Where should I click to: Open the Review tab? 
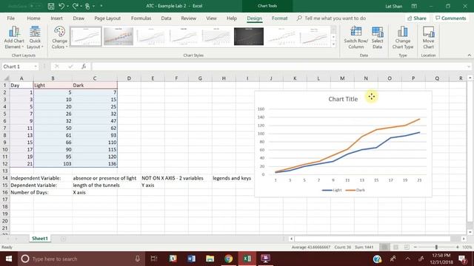pyautogui.click(x=188, y=18)
